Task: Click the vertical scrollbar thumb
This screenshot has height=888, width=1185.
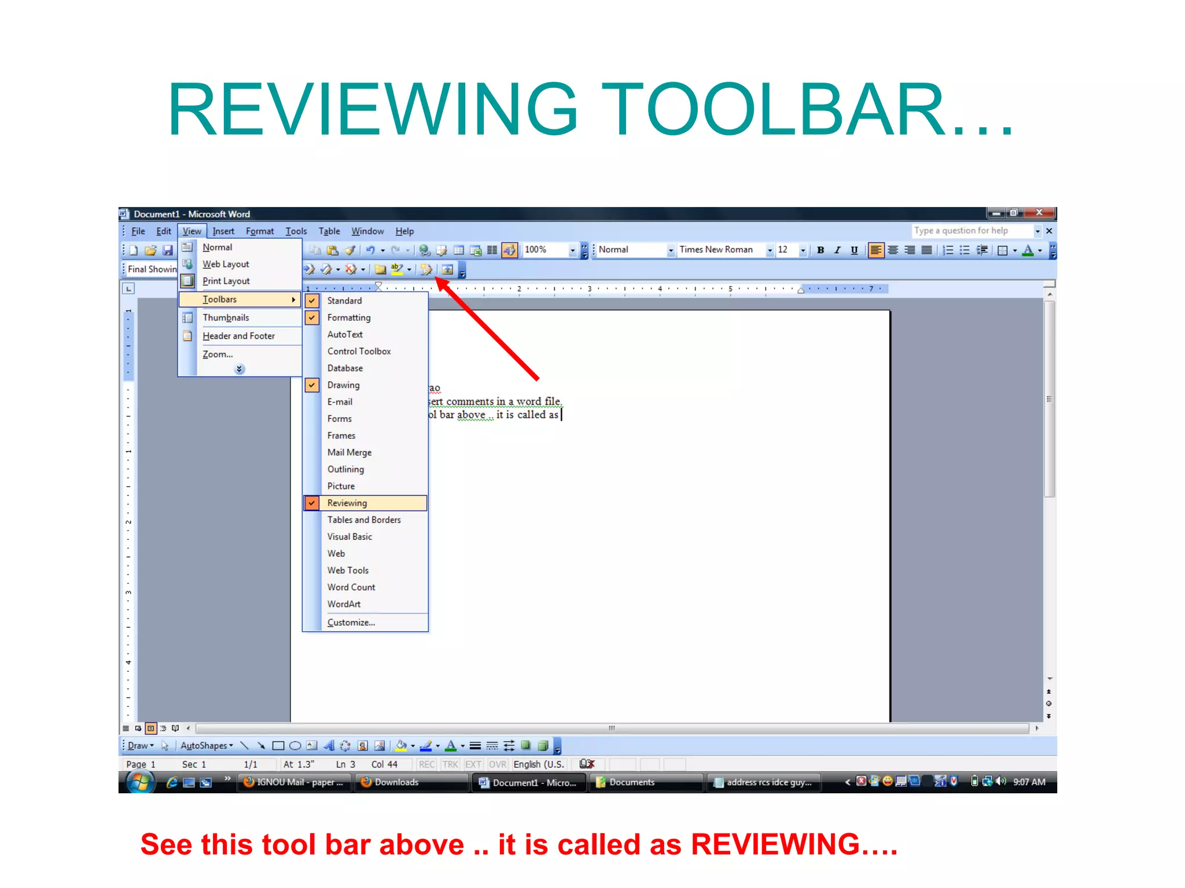Action: [1049, 399]
